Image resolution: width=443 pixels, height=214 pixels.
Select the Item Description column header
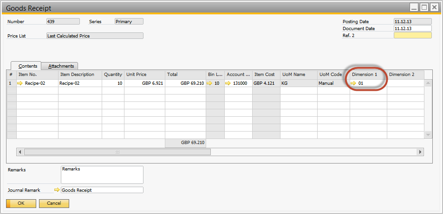click(80, 75)
